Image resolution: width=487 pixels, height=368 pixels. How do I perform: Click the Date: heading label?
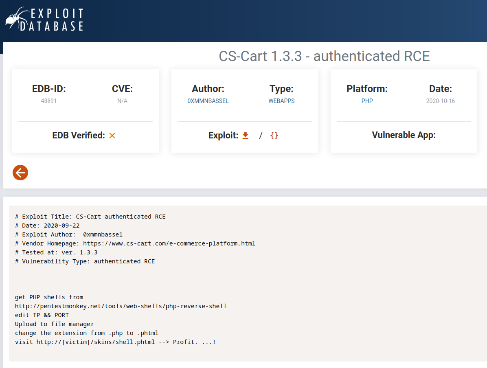pos(441,88)
